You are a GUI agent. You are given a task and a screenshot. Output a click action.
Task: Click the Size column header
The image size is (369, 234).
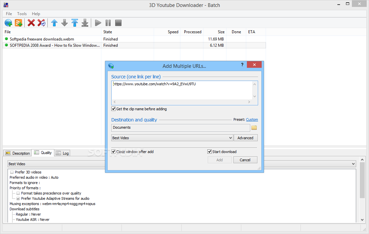tap(215, 32)
